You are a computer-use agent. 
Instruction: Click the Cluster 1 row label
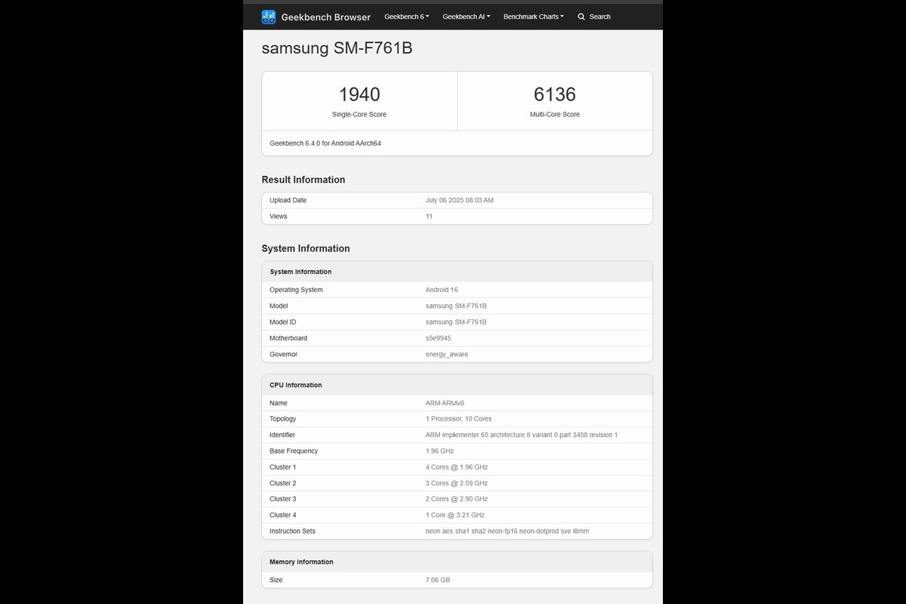(282, 467)
